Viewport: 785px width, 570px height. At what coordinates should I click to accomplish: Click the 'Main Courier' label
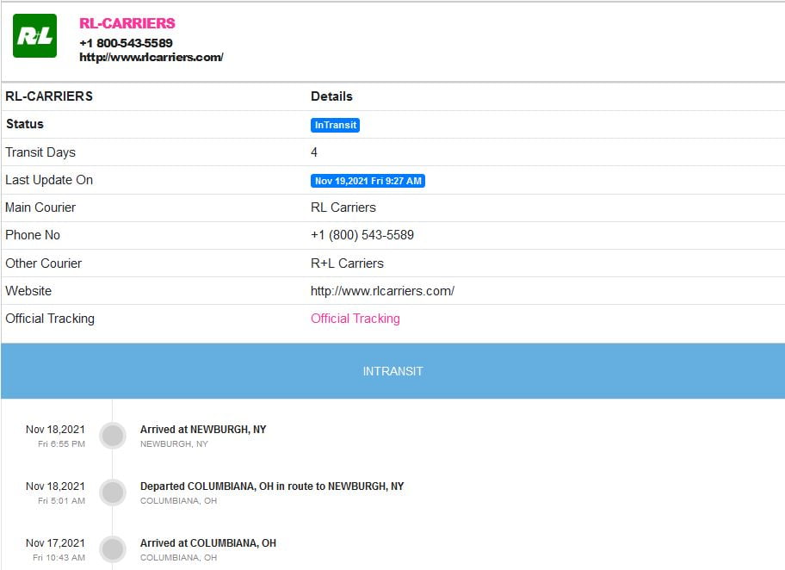point(40,208)
